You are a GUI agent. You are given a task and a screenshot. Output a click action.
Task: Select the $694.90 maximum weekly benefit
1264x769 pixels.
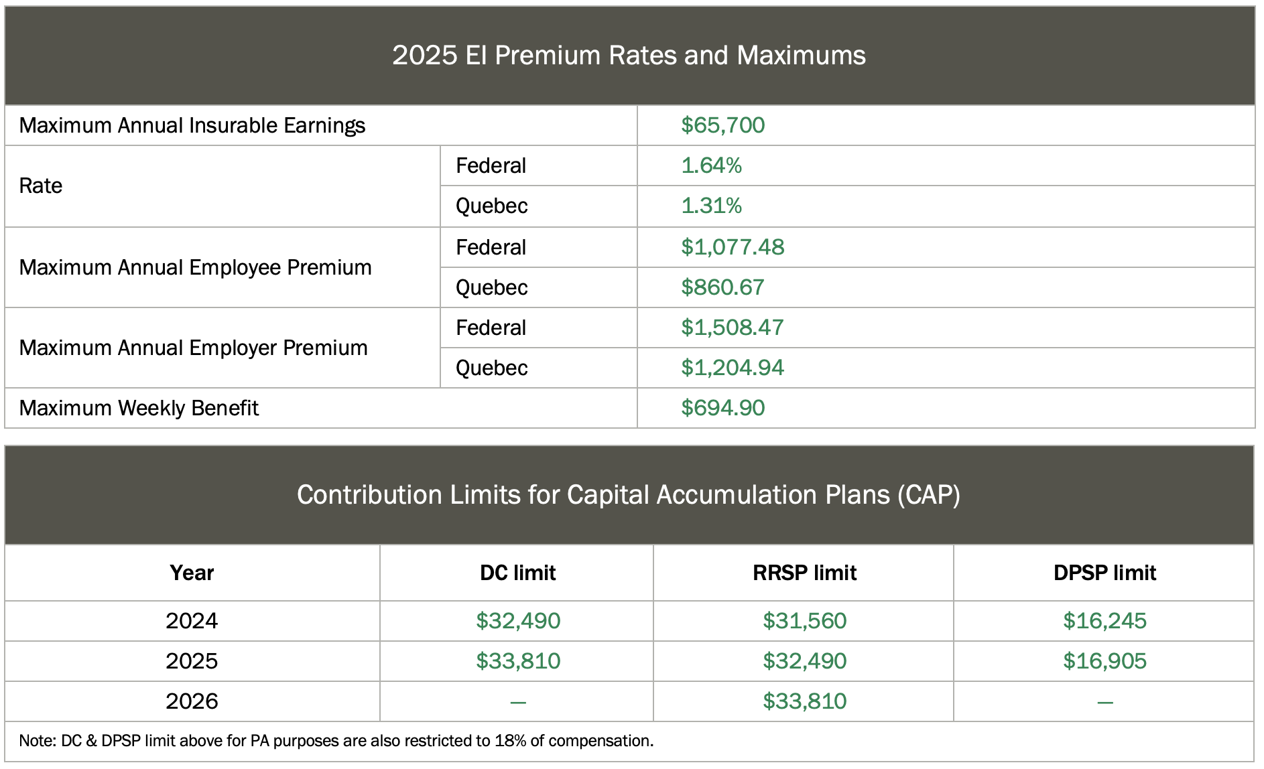[x=722, y=408]
